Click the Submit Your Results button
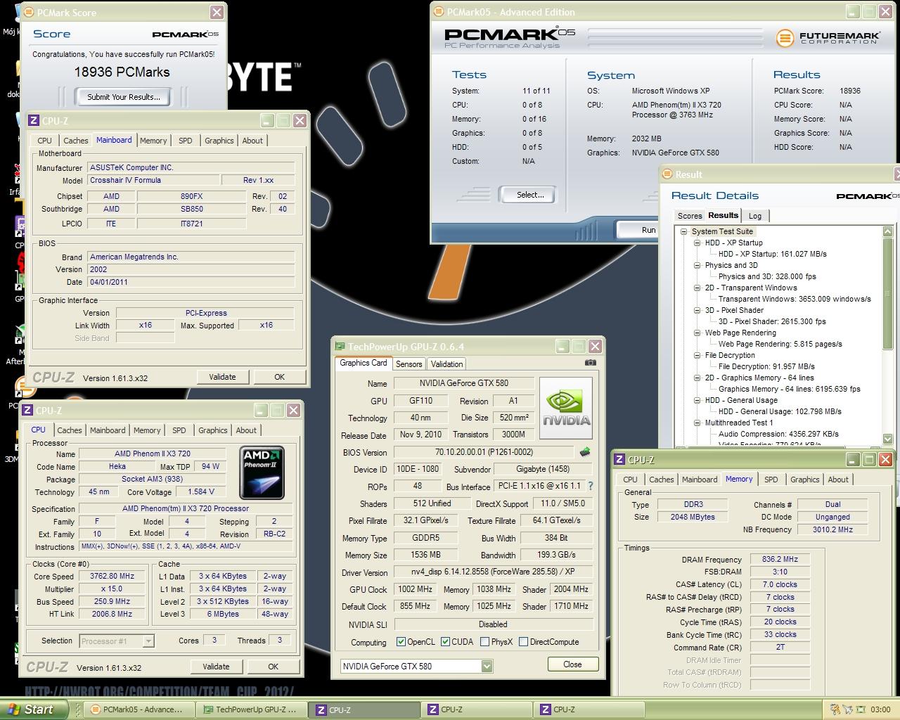The width and height of the screenshot is (900, 720). coord(123,97)
